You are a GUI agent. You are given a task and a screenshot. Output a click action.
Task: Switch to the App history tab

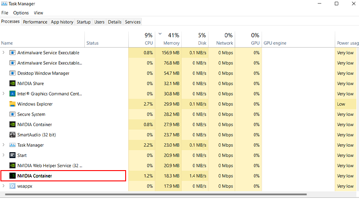pyautogui.click(x=62, y=22)
